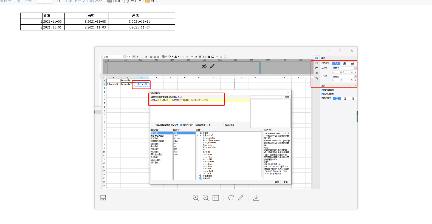Select 文本函数 in the function type list
Viewport: 432px width, 224px height.
pos(155,138)
